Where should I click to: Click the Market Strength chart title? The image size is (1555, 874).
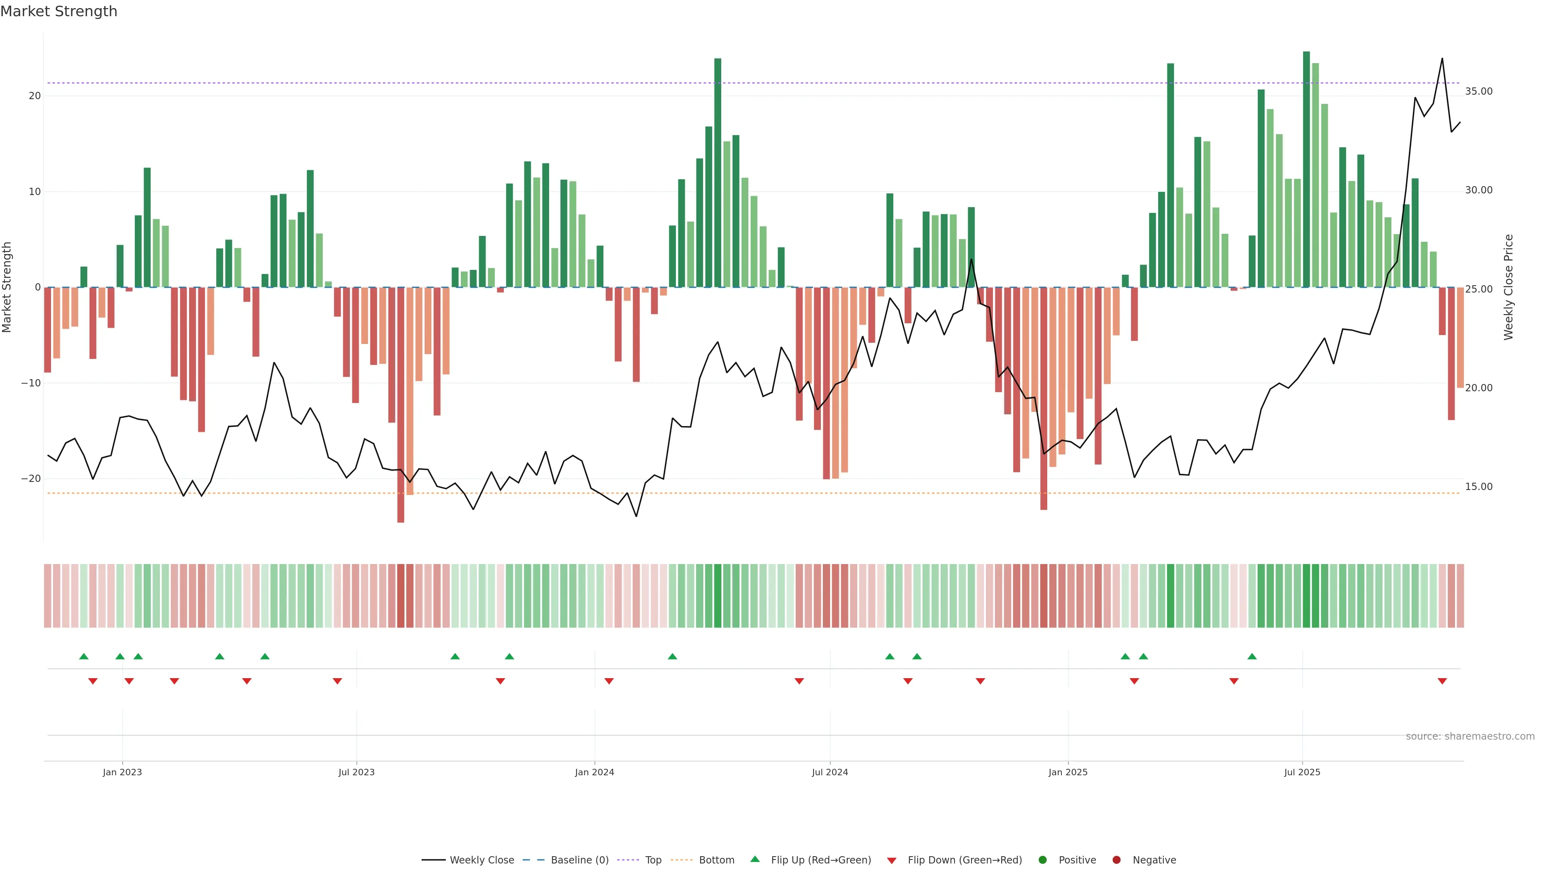[59, 11]
